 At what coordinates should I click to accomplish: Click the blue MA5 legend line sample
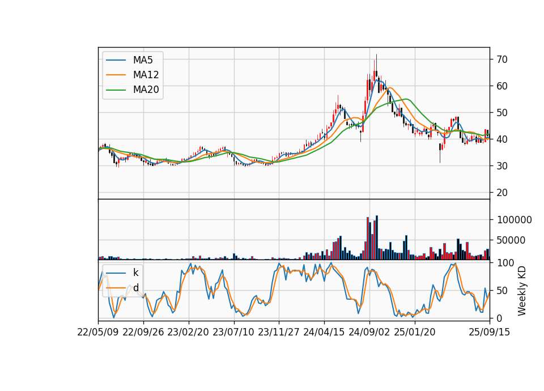tap(116, 61)
